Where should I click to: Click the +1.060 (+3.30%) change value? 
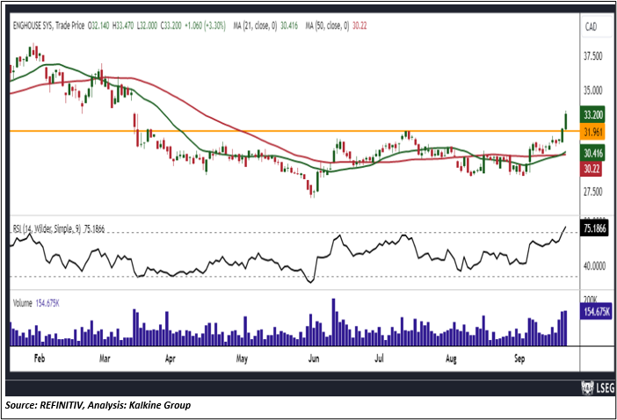205,26
